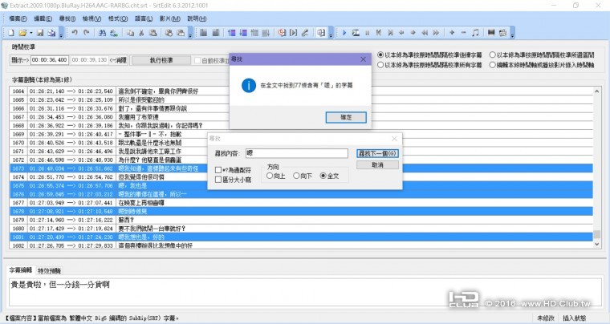Screen dimensions: 610x324
Task: Open the 影片(M) menu
Action: tap(170, 18)
